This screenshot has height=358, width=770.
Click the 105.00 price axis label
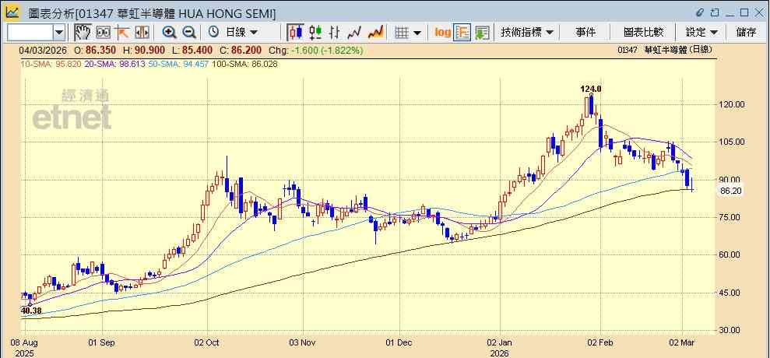tap(732, 142)
